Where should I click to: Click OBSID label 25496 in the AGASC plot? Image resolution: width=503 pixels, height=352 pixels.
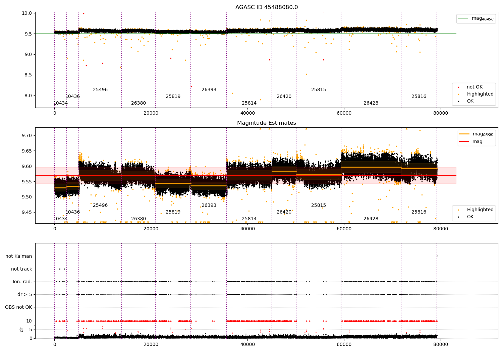point(100,90)
